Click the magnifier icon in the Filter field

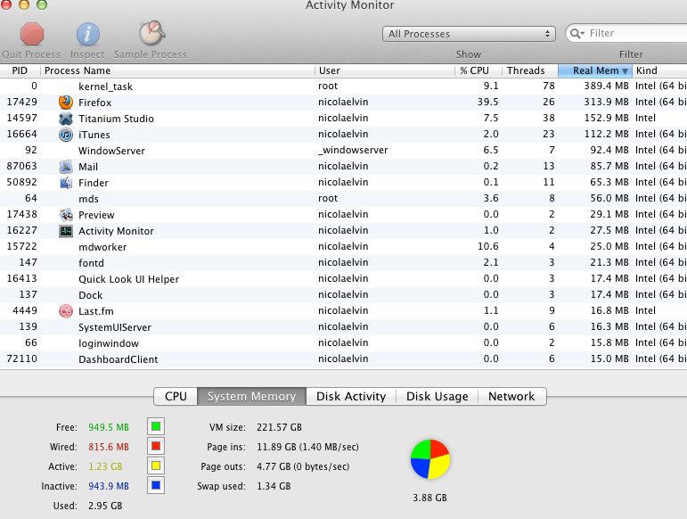pos(577,33)
